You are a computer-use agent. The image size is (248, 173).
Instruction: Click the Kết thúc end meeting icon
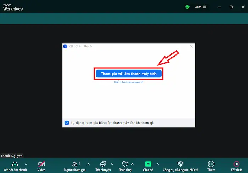236,164
